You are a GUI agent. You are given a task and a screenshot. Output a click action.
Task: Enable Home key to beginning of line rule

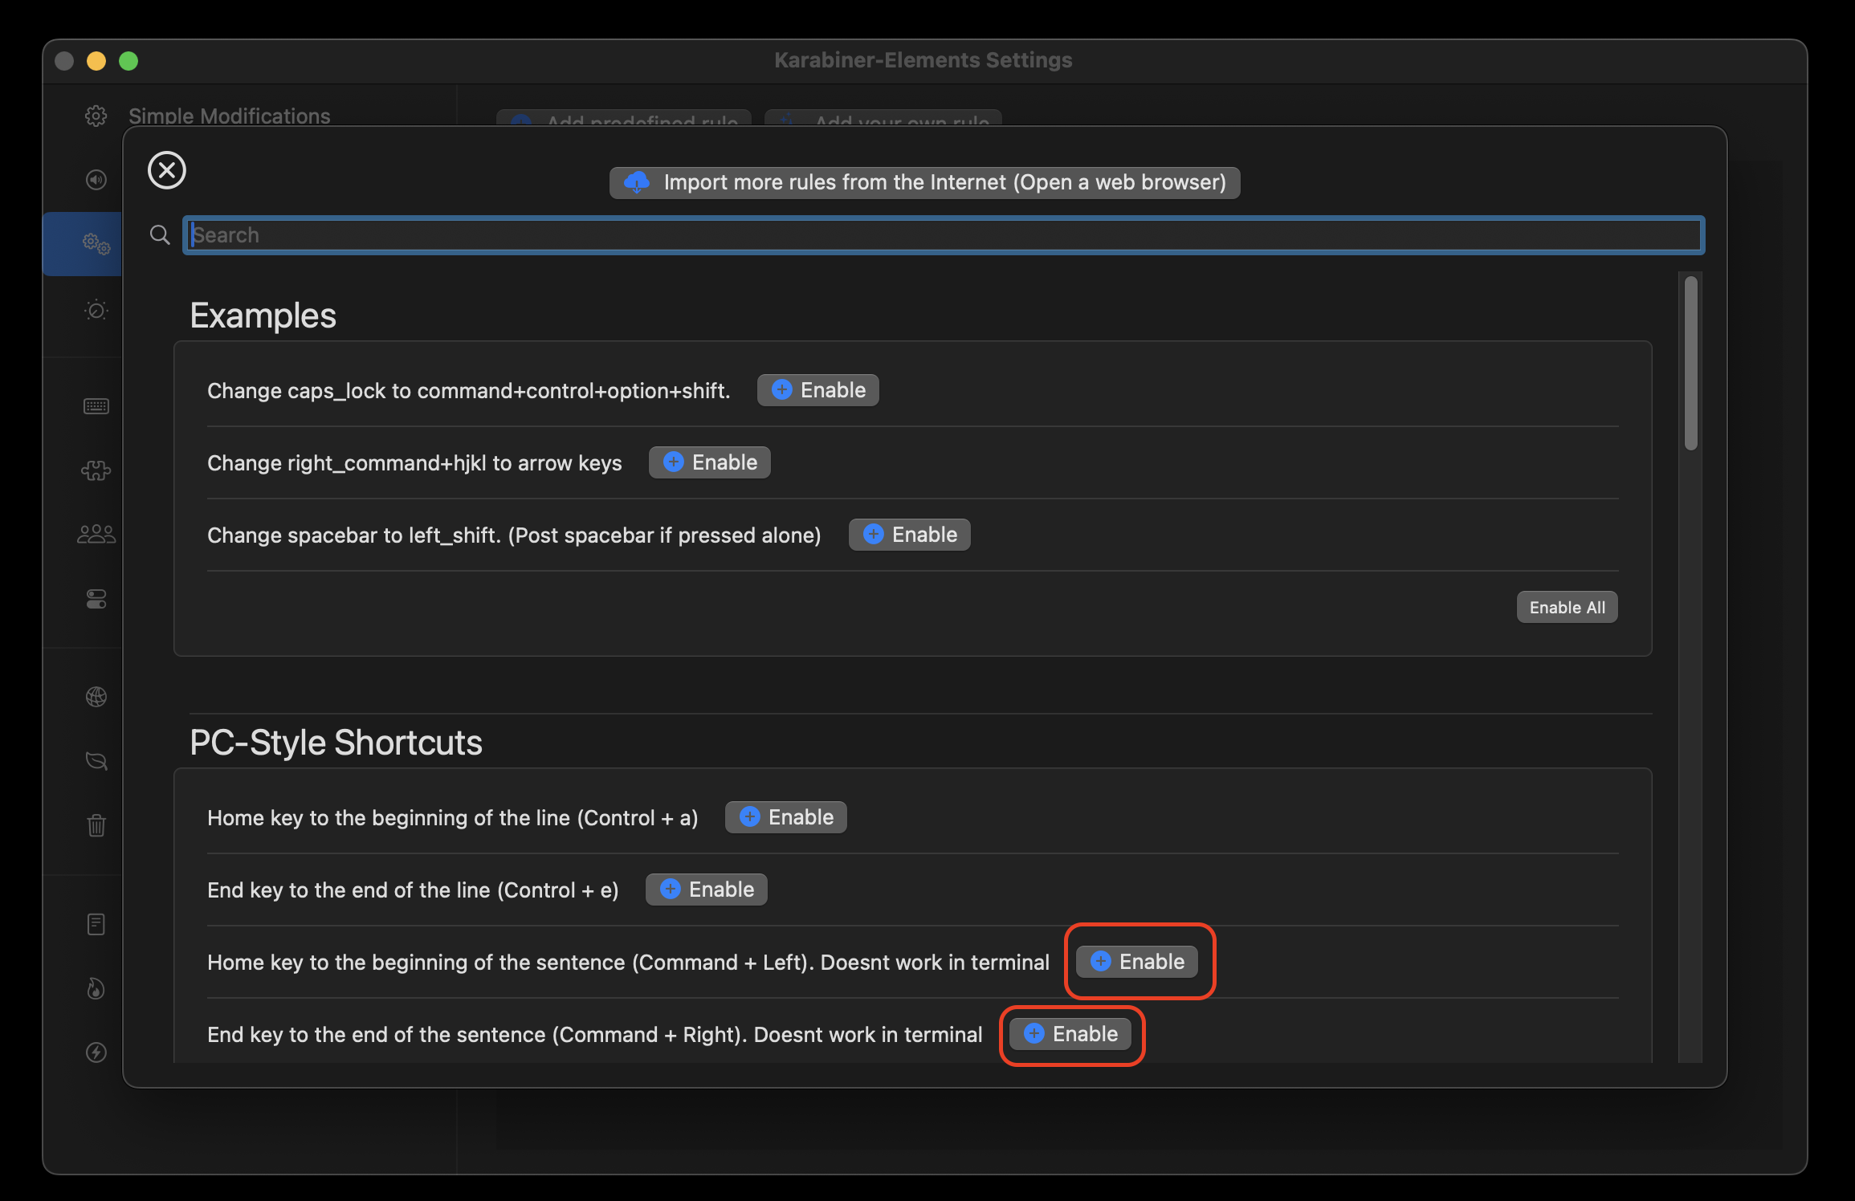point(785,817)
